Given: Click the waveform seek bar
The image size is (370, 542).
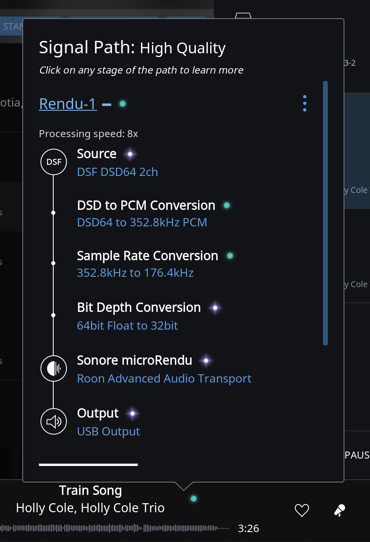Looking at the screenshot, I should pos(115,528).
